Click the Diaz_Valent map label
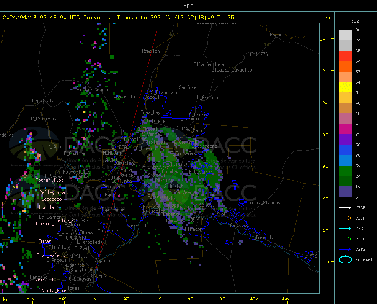 (51, 255)
